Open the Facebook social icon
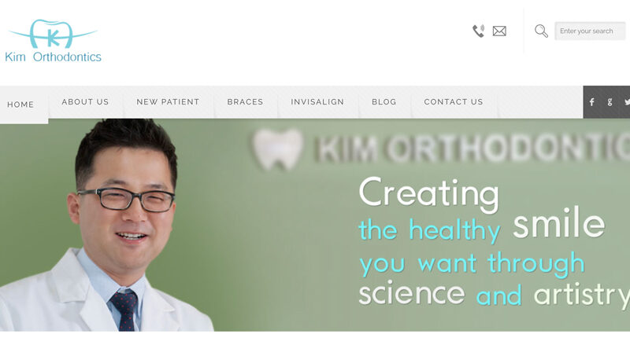The width and height of the screenshot is (630, 345). (592, 102)
